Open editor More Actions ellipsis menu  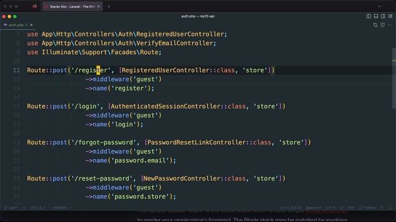coord(390,25)
